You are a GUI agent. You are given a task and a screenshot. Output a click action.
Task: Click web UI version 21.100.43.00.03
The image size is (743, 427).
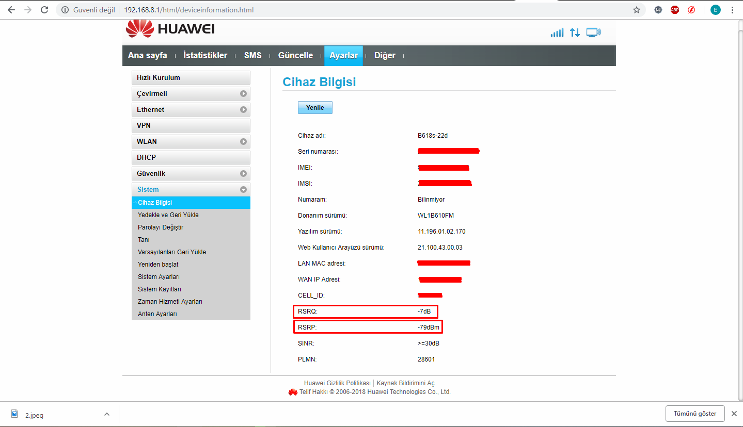440,248
